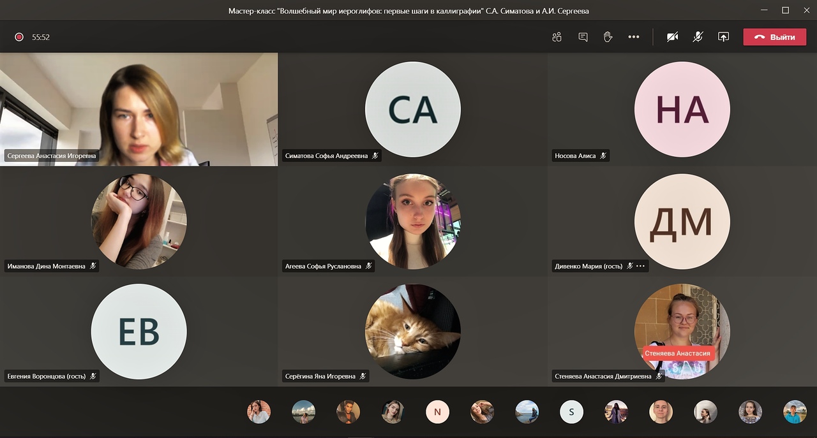Viewport: 817px width, 438px height.
Task: Unmute the microphone in the toolbar
Action: [698, 37]
